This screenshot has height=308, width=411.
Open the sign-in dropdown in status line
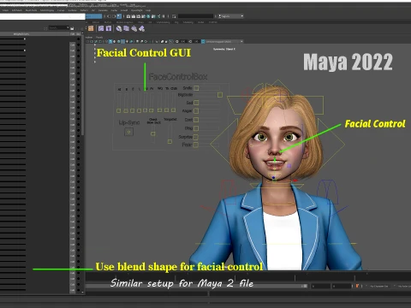tap(231, 16)
